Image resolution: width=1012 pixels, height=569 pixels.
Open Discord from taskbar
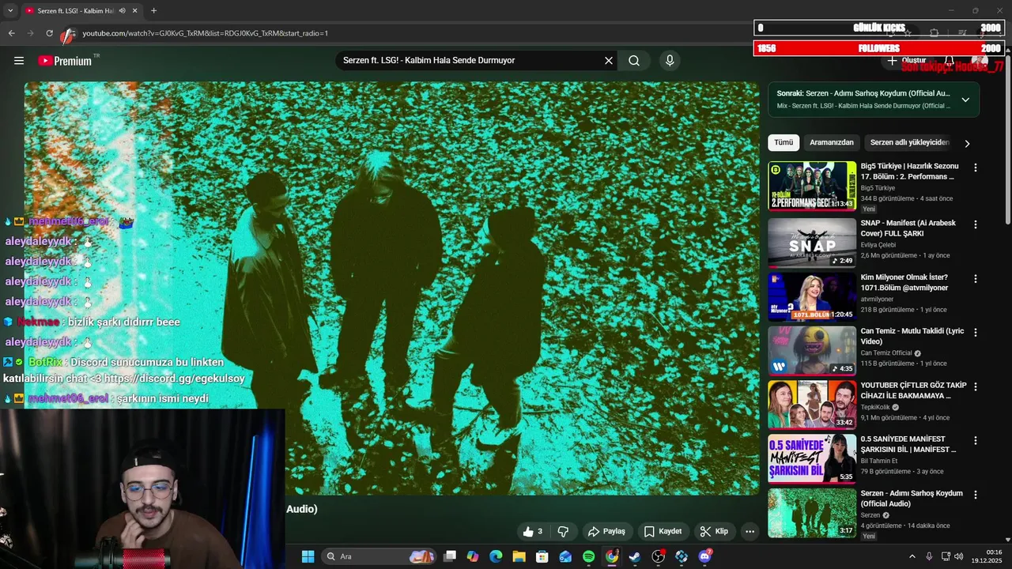pyautogui.click(x=704, y=556)
